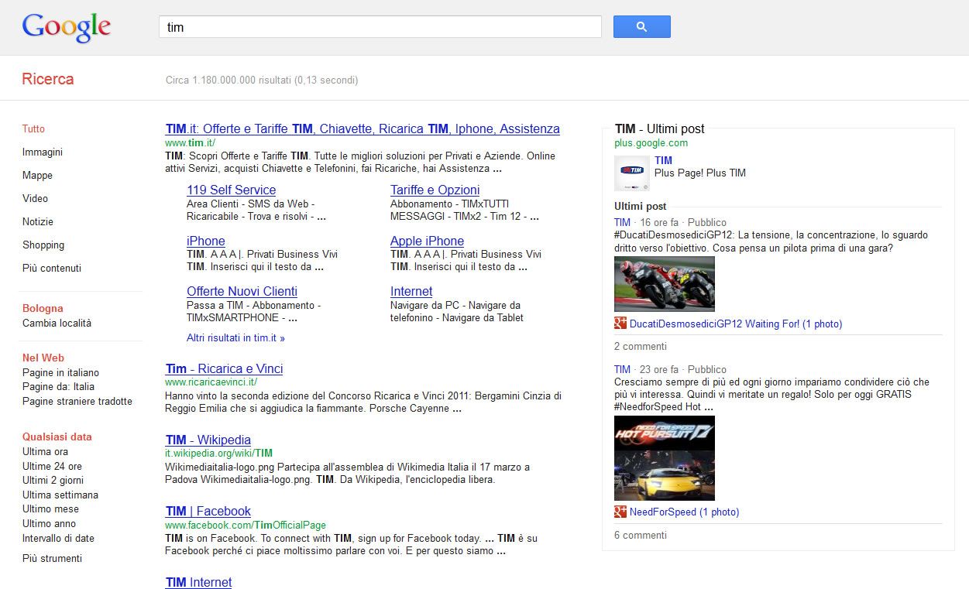
Task: Select Immagini in the left sidebar
Action: coord(43,152)
